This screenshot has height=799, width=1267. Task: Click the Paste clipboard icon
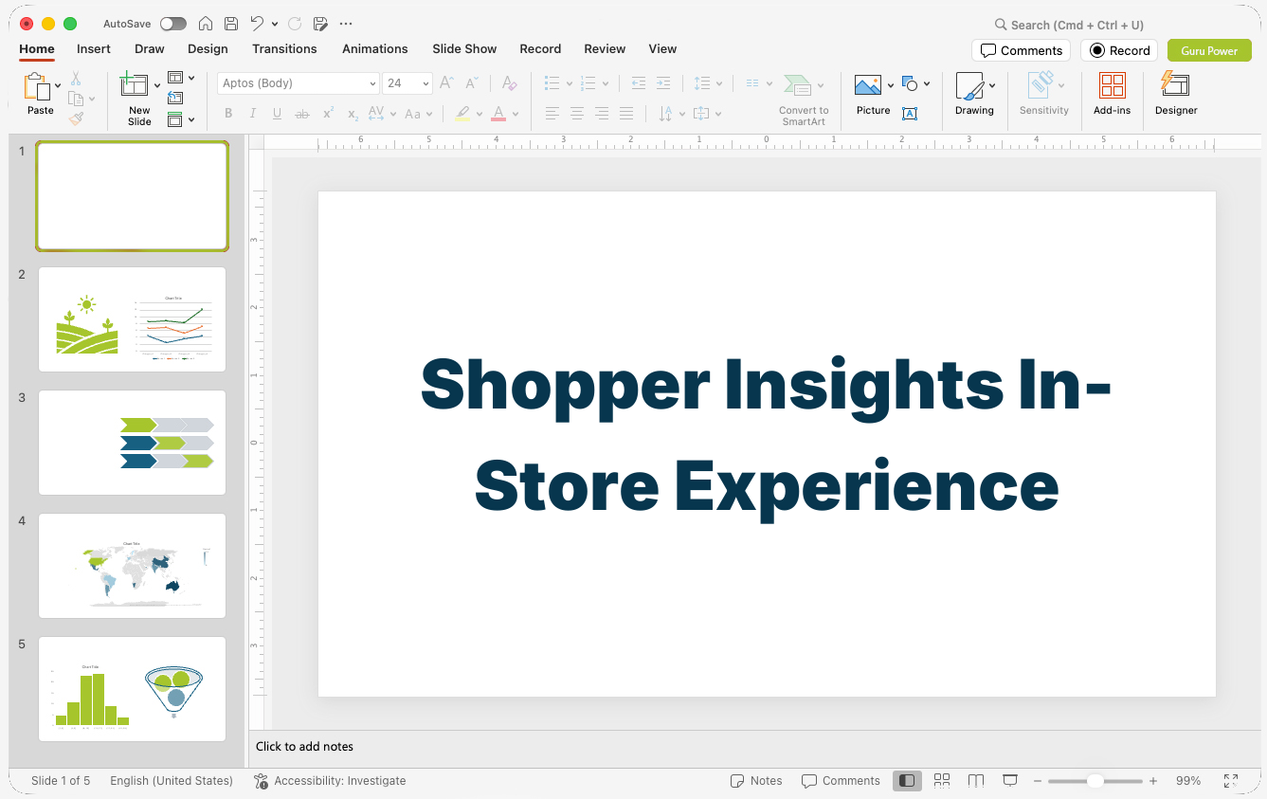pos(37,86)
